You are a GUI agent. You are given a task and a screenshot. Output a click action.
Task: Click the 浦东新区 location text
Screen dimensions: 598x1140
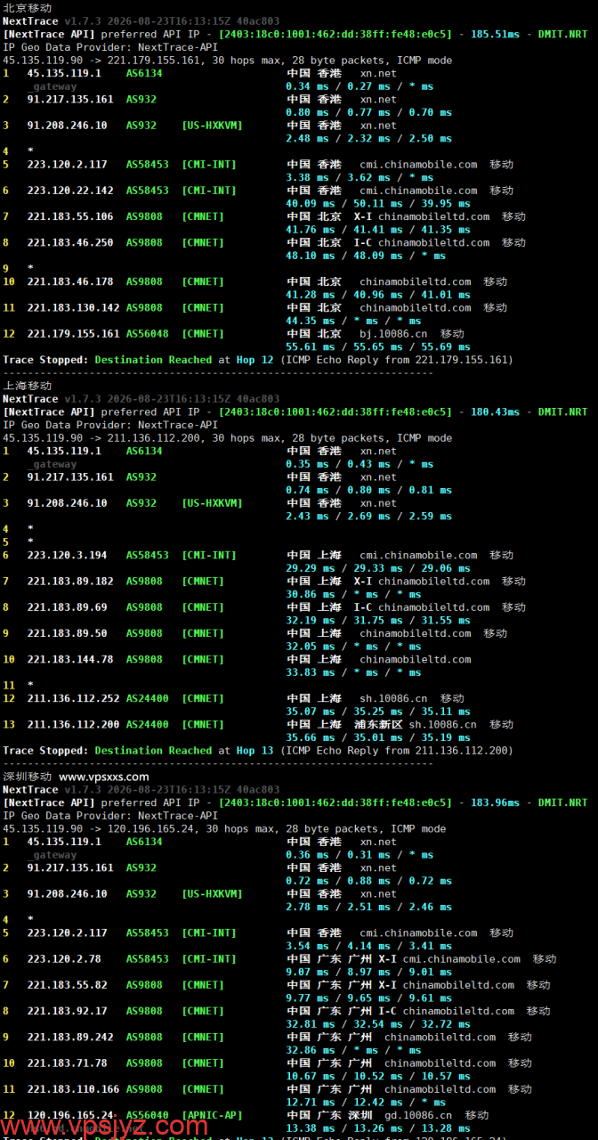pos(378,724)
